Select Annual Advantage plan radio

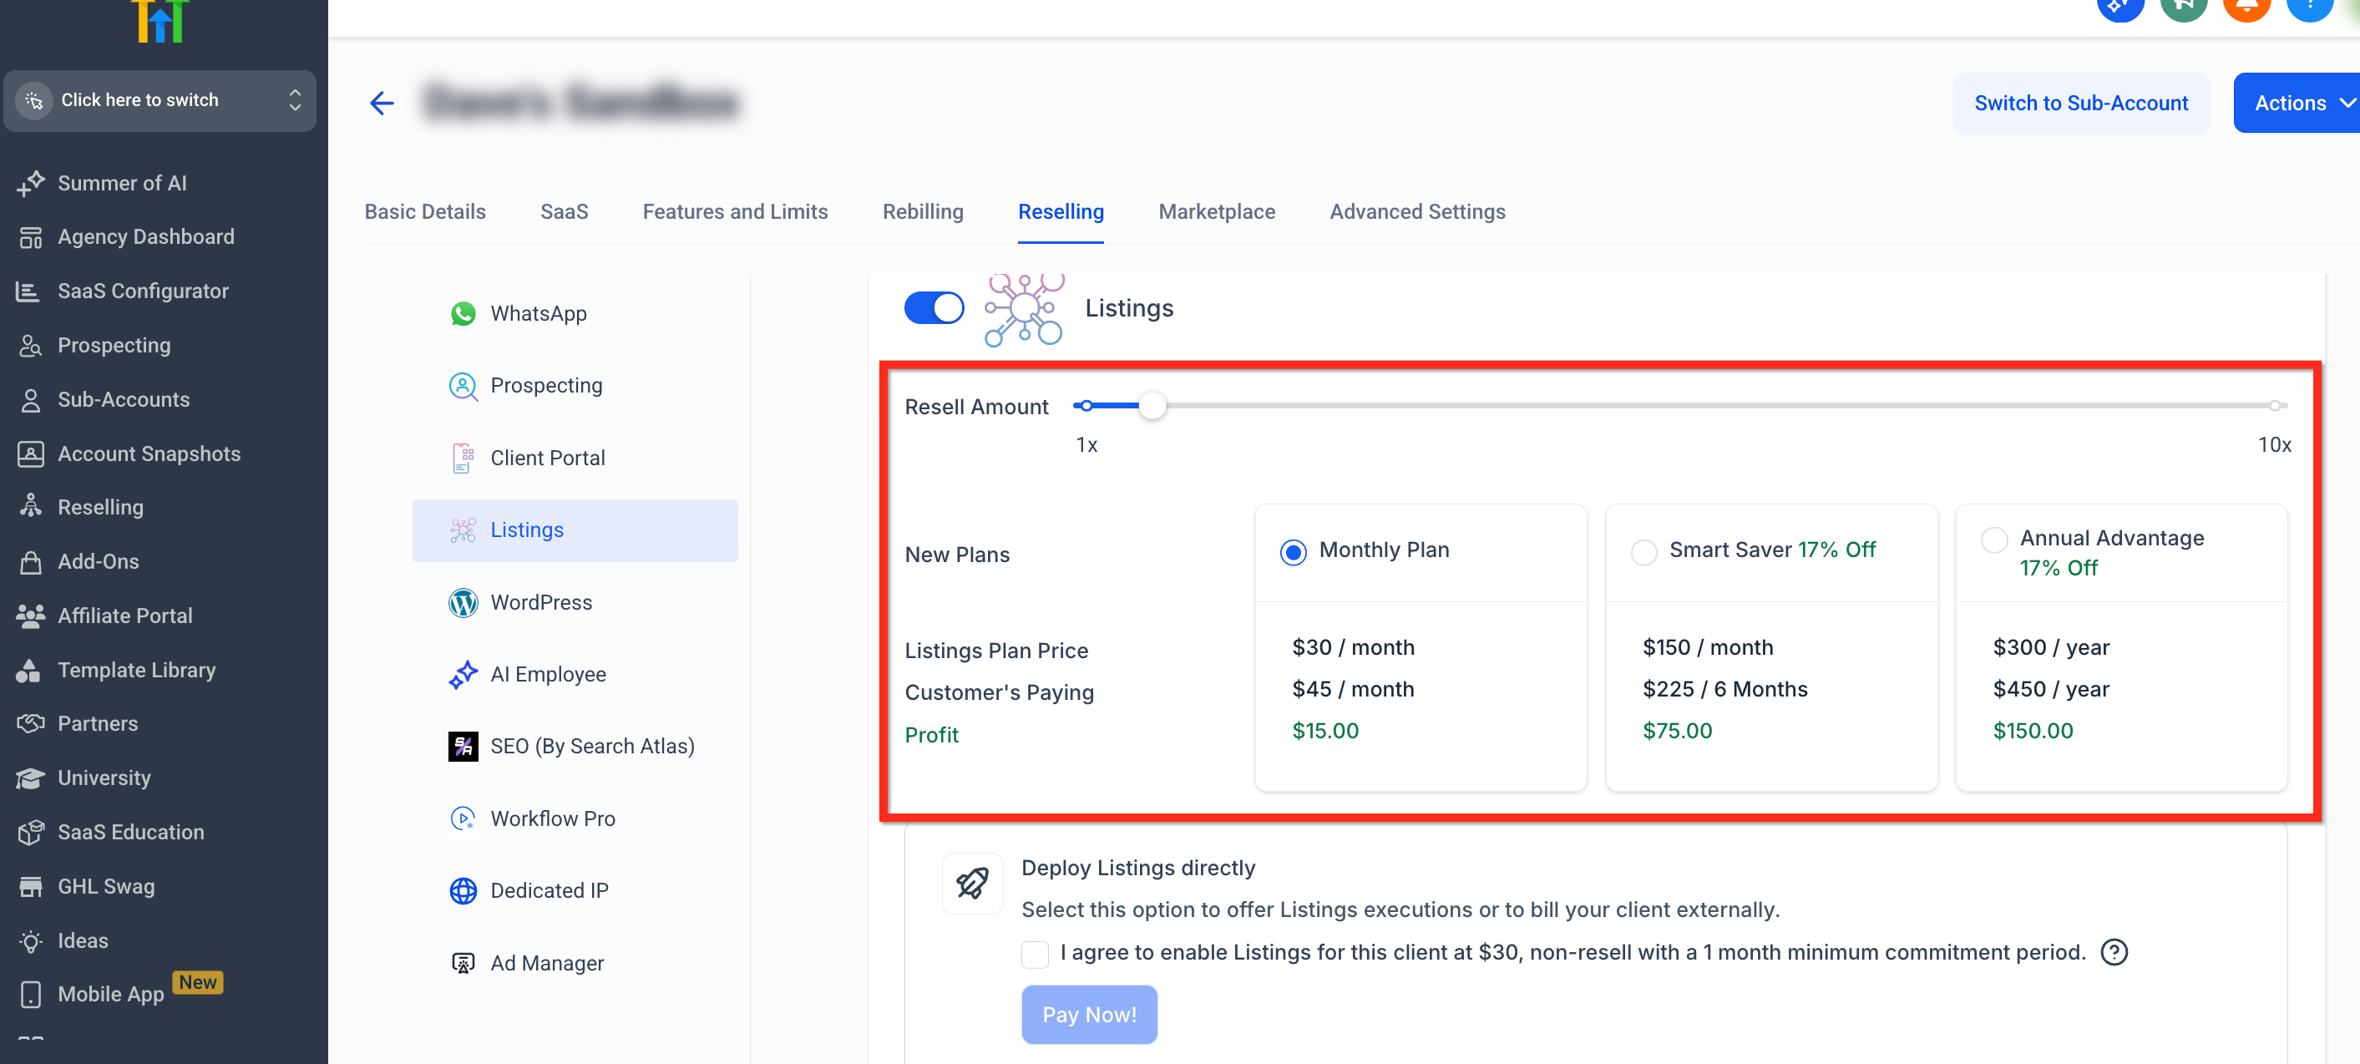[1993, 540]
